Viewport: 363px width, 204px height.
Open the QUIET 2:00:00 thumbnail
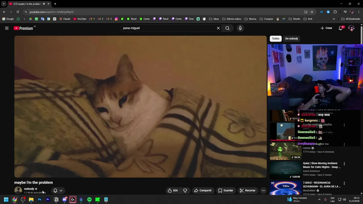(x=285, y=170)
